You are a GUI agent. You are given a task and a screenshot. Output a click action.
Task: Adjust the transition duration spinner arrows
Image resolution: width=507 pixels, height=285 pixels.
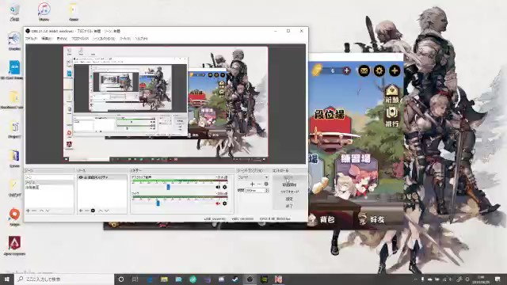click(x=267, y=191)
